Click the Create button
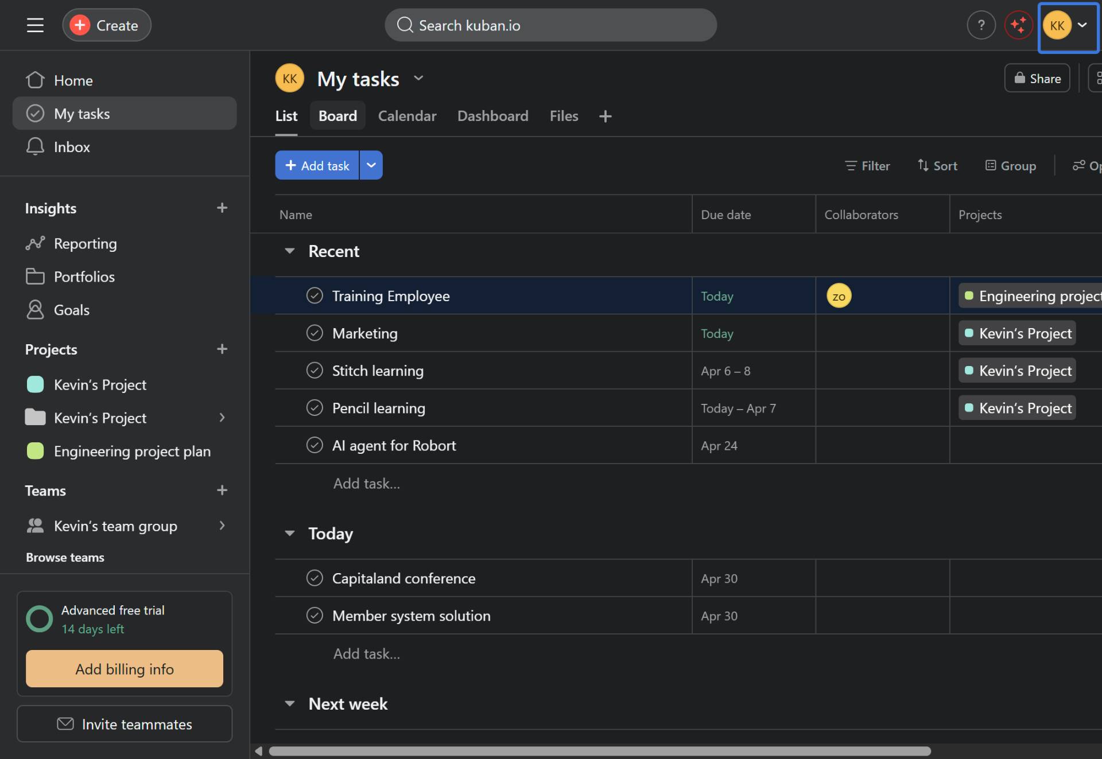1102x759 pixels. [x=107, y=25]
